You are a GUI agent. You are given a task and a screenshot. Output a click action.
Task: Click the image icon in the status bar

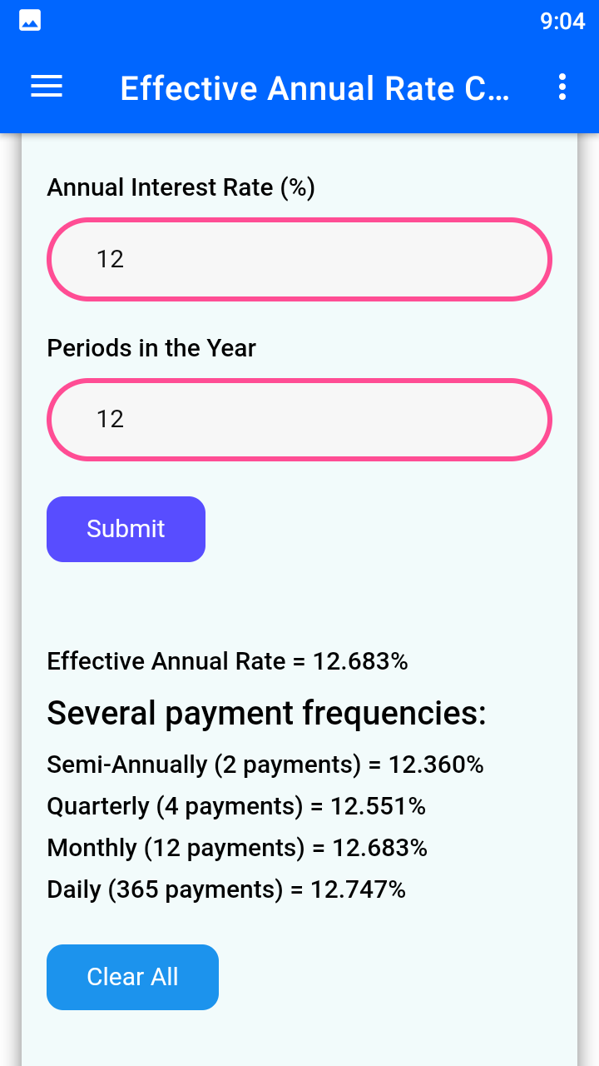tap(28, 19)
